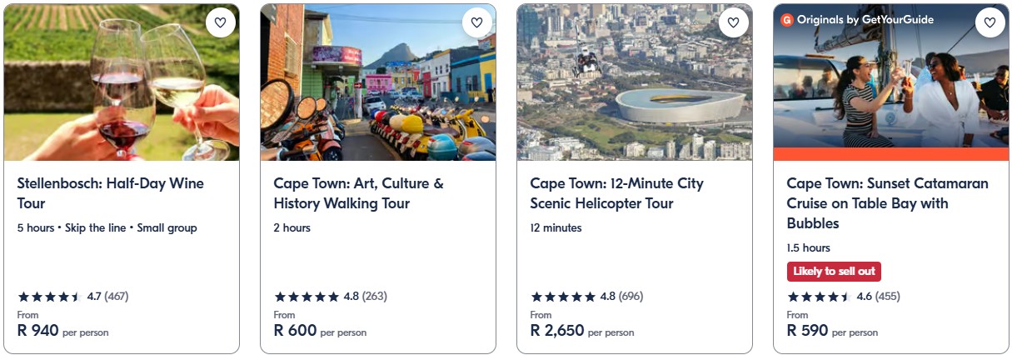
Task: Open 'Sunset Catamaran Cruise on Table Bay' title
Action: tap(887, 203)
